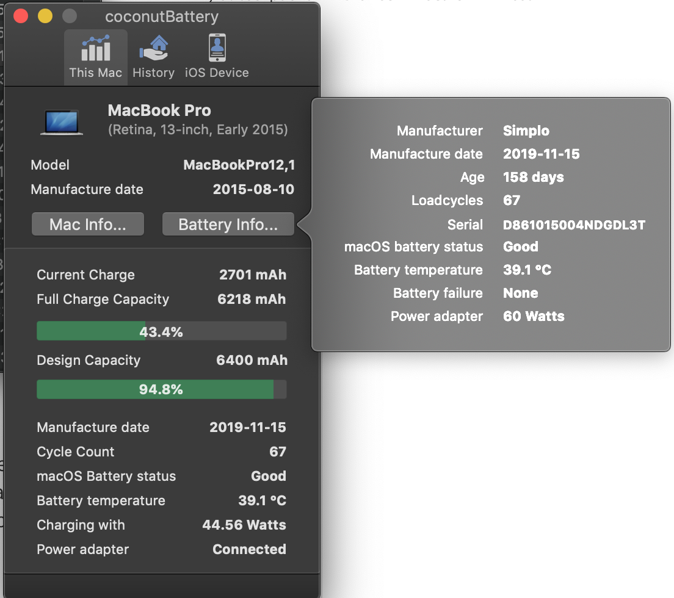Click the Current Charge 2701 mAh value
This screenshot has width=674, height=598.
tap(253, 275)
